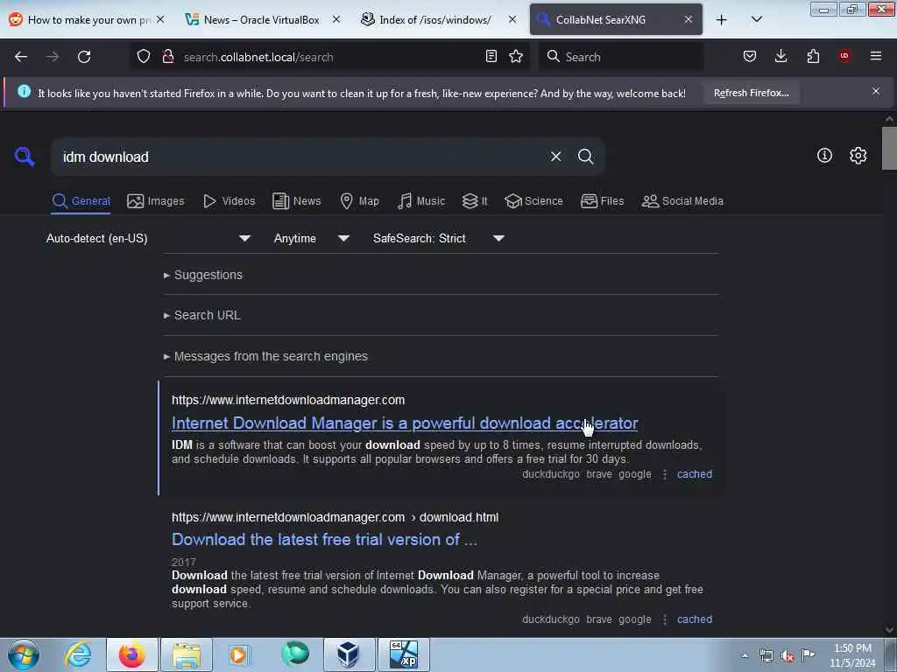Open cached copy of first result
Viewport: 897px width, 672px height.
695,474
